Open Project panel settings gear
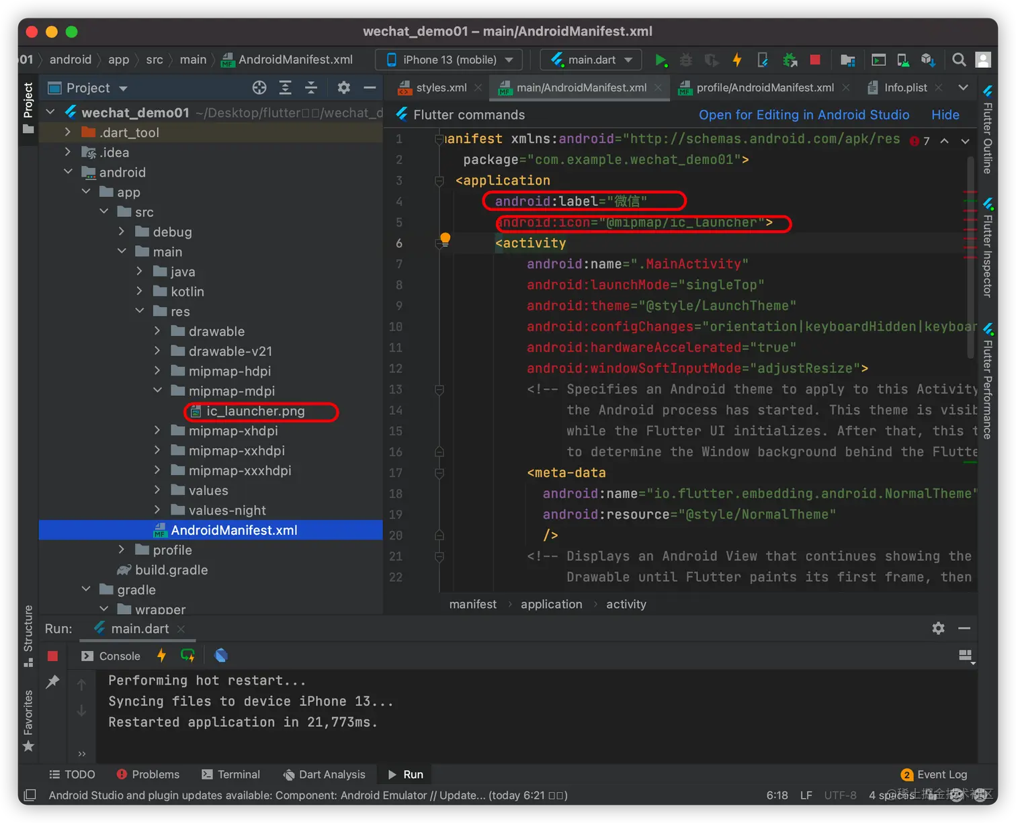This screenshot has height=823, width=1016. point(343,88)
